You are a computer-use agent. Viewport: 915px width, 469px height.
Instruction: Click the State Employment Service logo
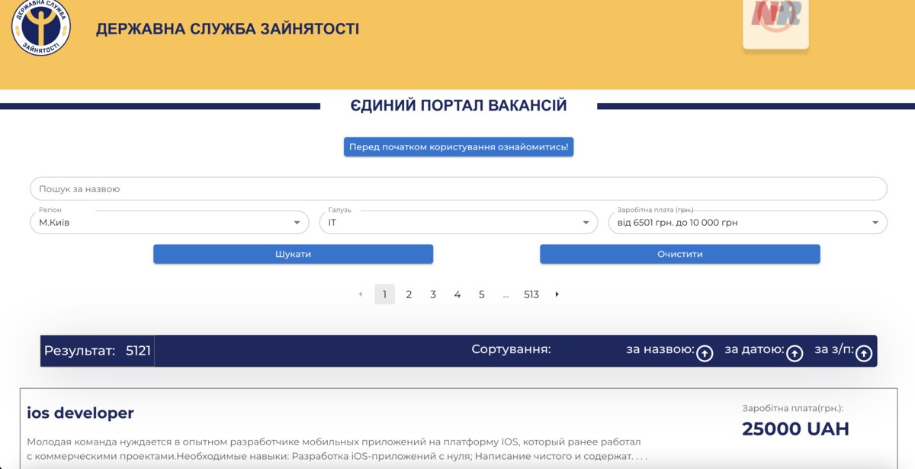click(41, 27)
